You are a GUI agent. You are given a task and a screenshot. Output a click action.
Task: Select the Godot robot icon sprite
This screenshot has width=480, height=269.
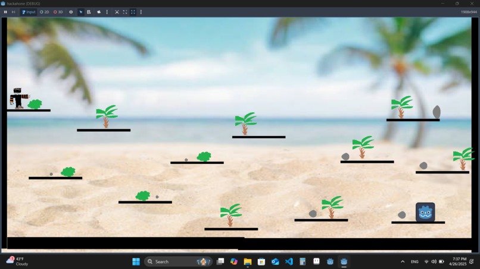pos(425,212)
